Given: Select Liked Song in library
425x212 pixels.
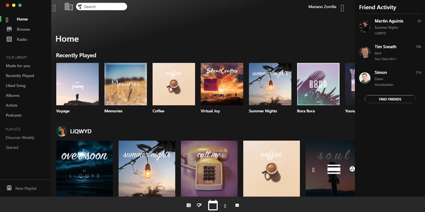Looking at the screenshot, I should pyautogui.click(x=16, y=85).
